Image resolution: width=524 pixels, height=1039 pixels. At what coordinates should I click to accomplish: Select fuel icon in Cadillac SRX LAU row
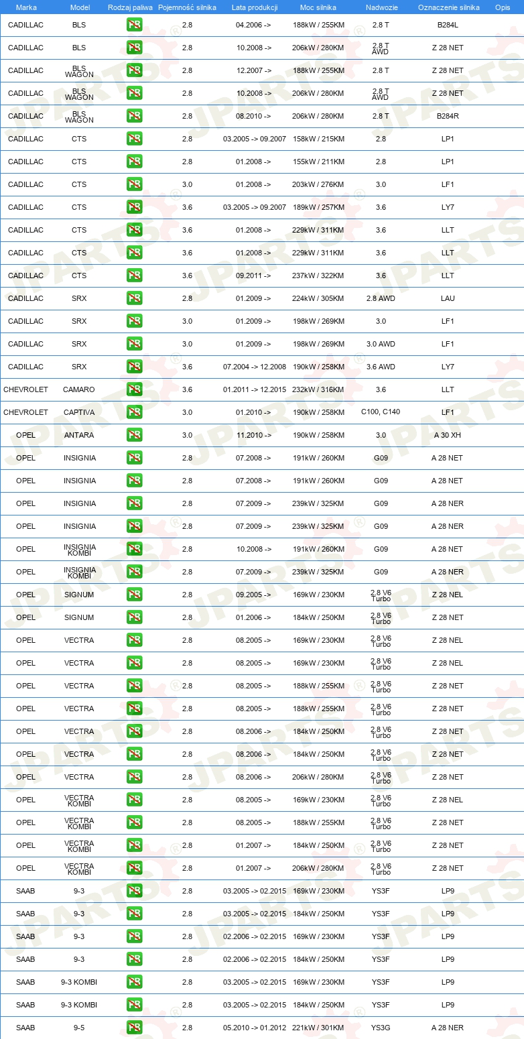pyautogui.click(x=134, y=298)
